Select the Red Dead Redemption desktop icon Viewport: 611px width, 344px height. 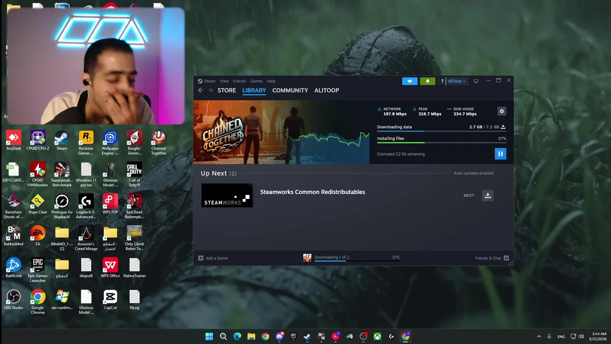click(134, 207)
